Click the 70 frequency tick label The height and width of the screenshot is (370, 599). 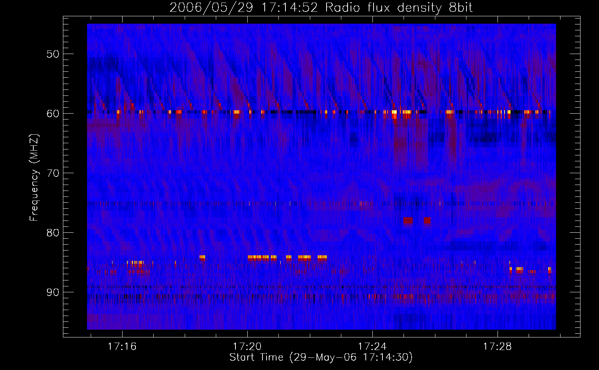[x=53, y=173]
